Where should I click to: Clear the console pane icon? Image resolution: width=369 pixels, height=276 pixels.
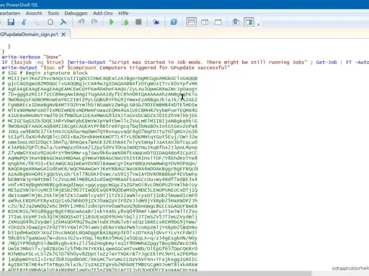(63, 22)
